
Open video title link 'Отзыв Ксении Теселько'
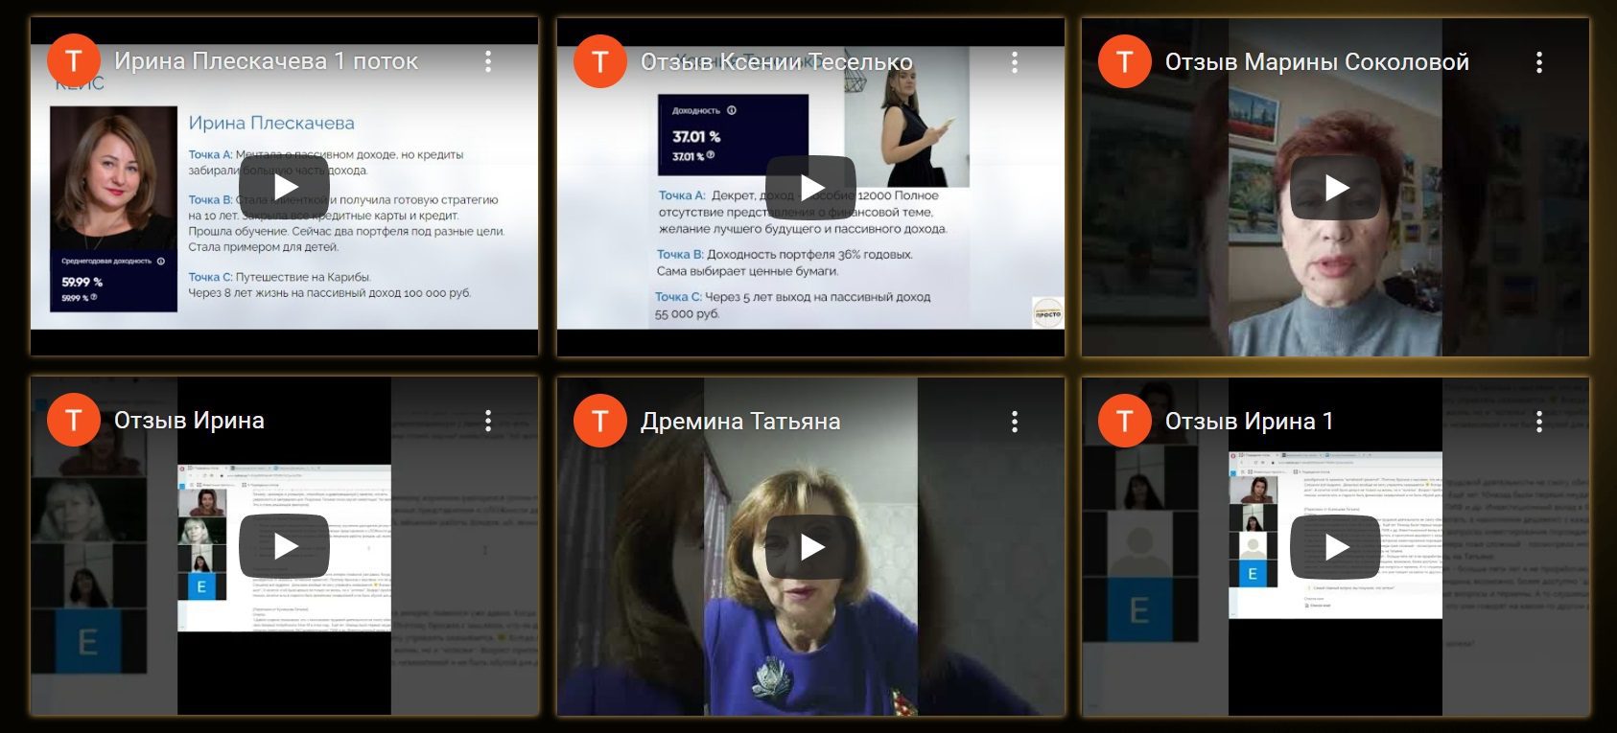[x=777, y=62]
